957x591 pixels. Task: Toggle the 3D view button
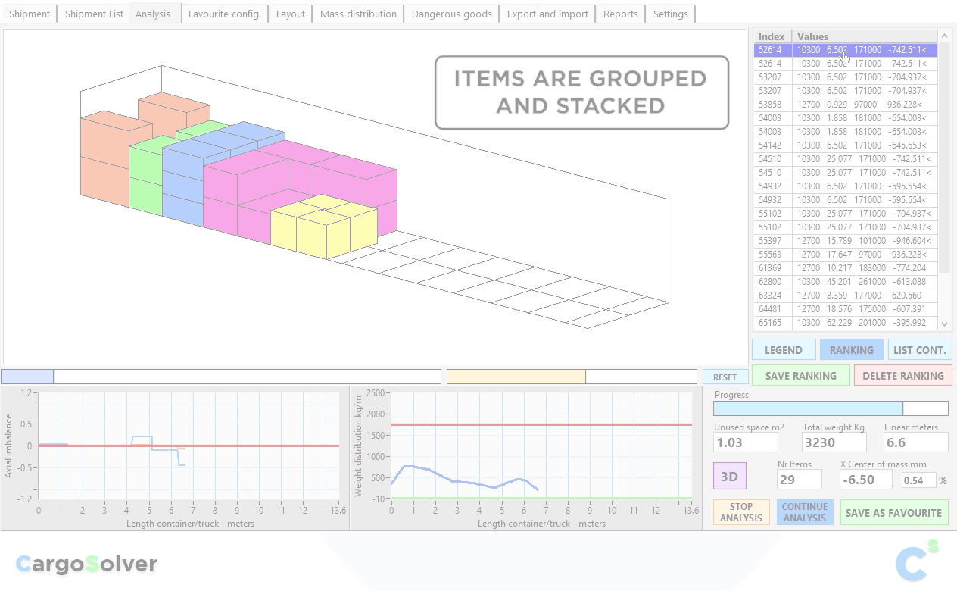[x=729, y=477]
